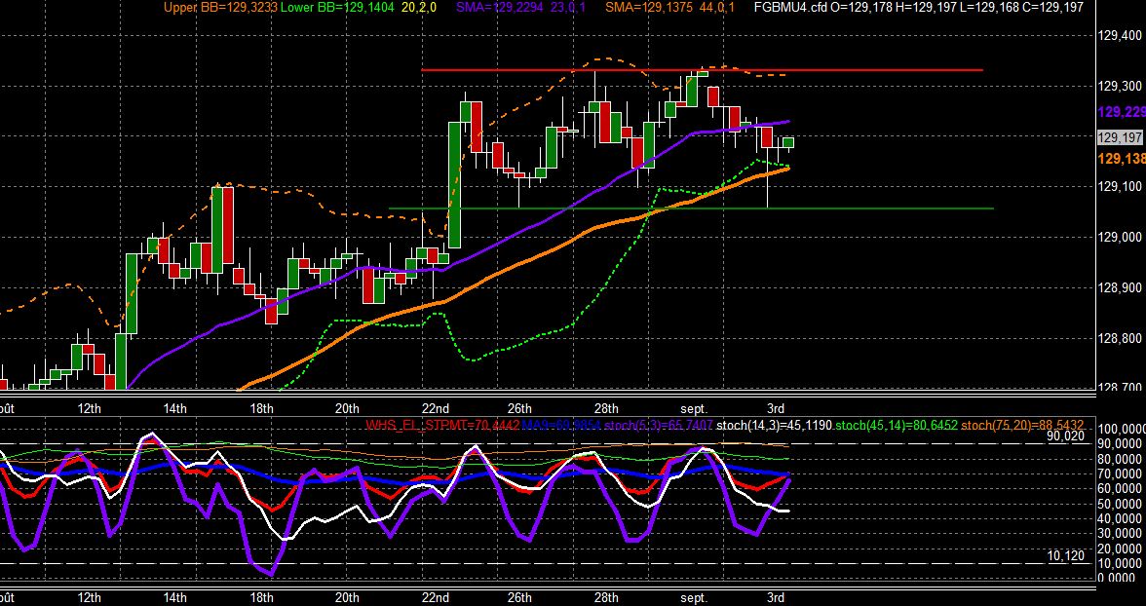The width and height of the screenshot is (1146, 606).
Task: Click the purple '23,0,1' SMA parameters
Action: pyautogui.click(x=570, y=8)
